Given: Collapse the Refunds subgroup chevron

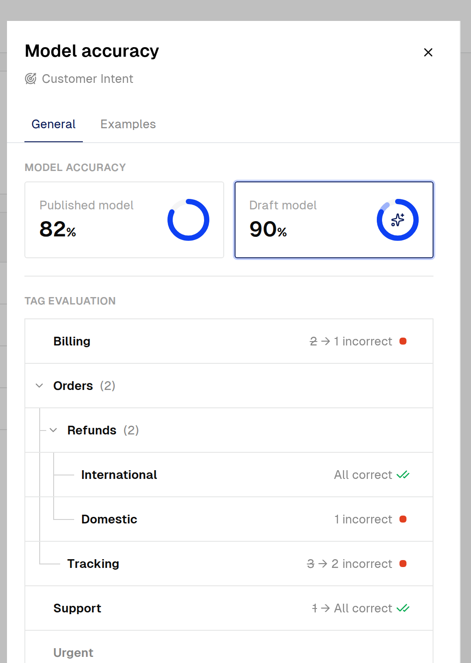Looking at the screenshot, I should point(53,430).
